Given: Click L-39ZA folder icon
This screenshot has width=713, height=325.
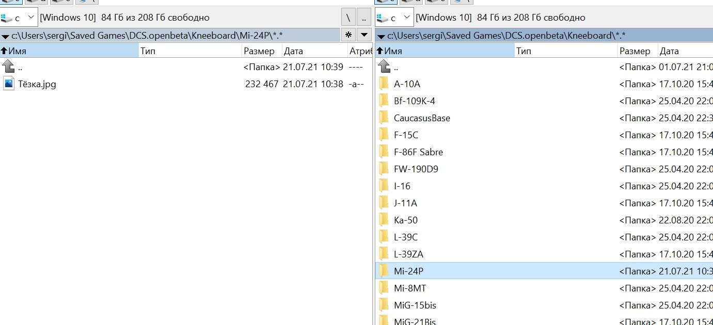Looking at the screenshot, I should [384, 254].
